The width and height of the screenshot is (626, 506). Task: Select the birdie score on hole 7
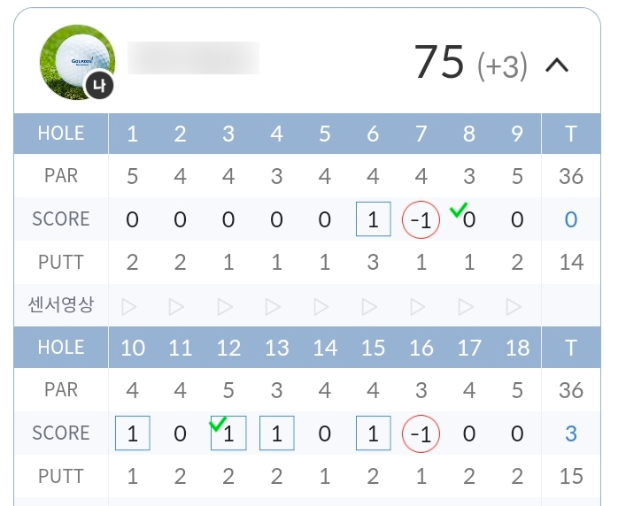click(x=421, y=219)
